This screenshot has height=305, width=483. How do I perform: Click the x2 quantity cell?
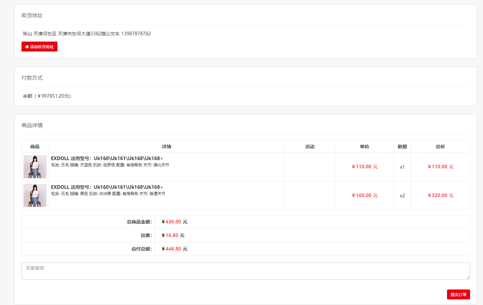tap(402, 196)
